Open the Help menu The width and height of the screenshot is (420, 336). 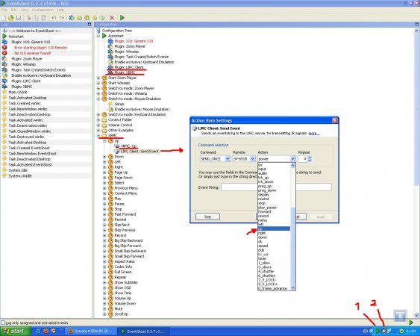61,10
